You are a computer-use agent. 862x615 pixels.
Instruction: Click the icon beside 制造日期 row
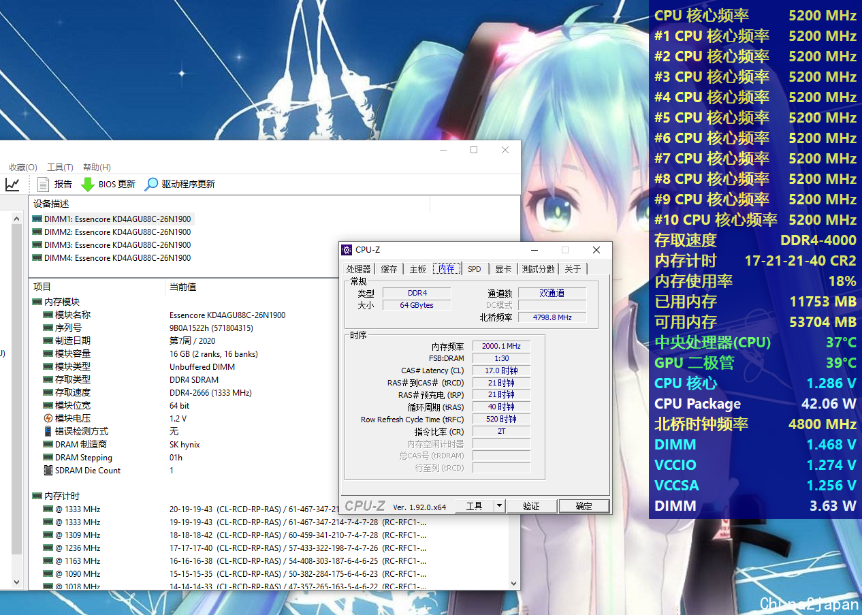48,341
